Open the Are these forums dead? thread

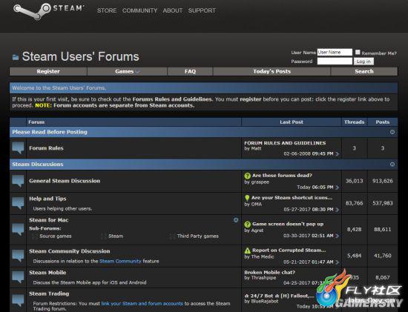coord(282,176)
